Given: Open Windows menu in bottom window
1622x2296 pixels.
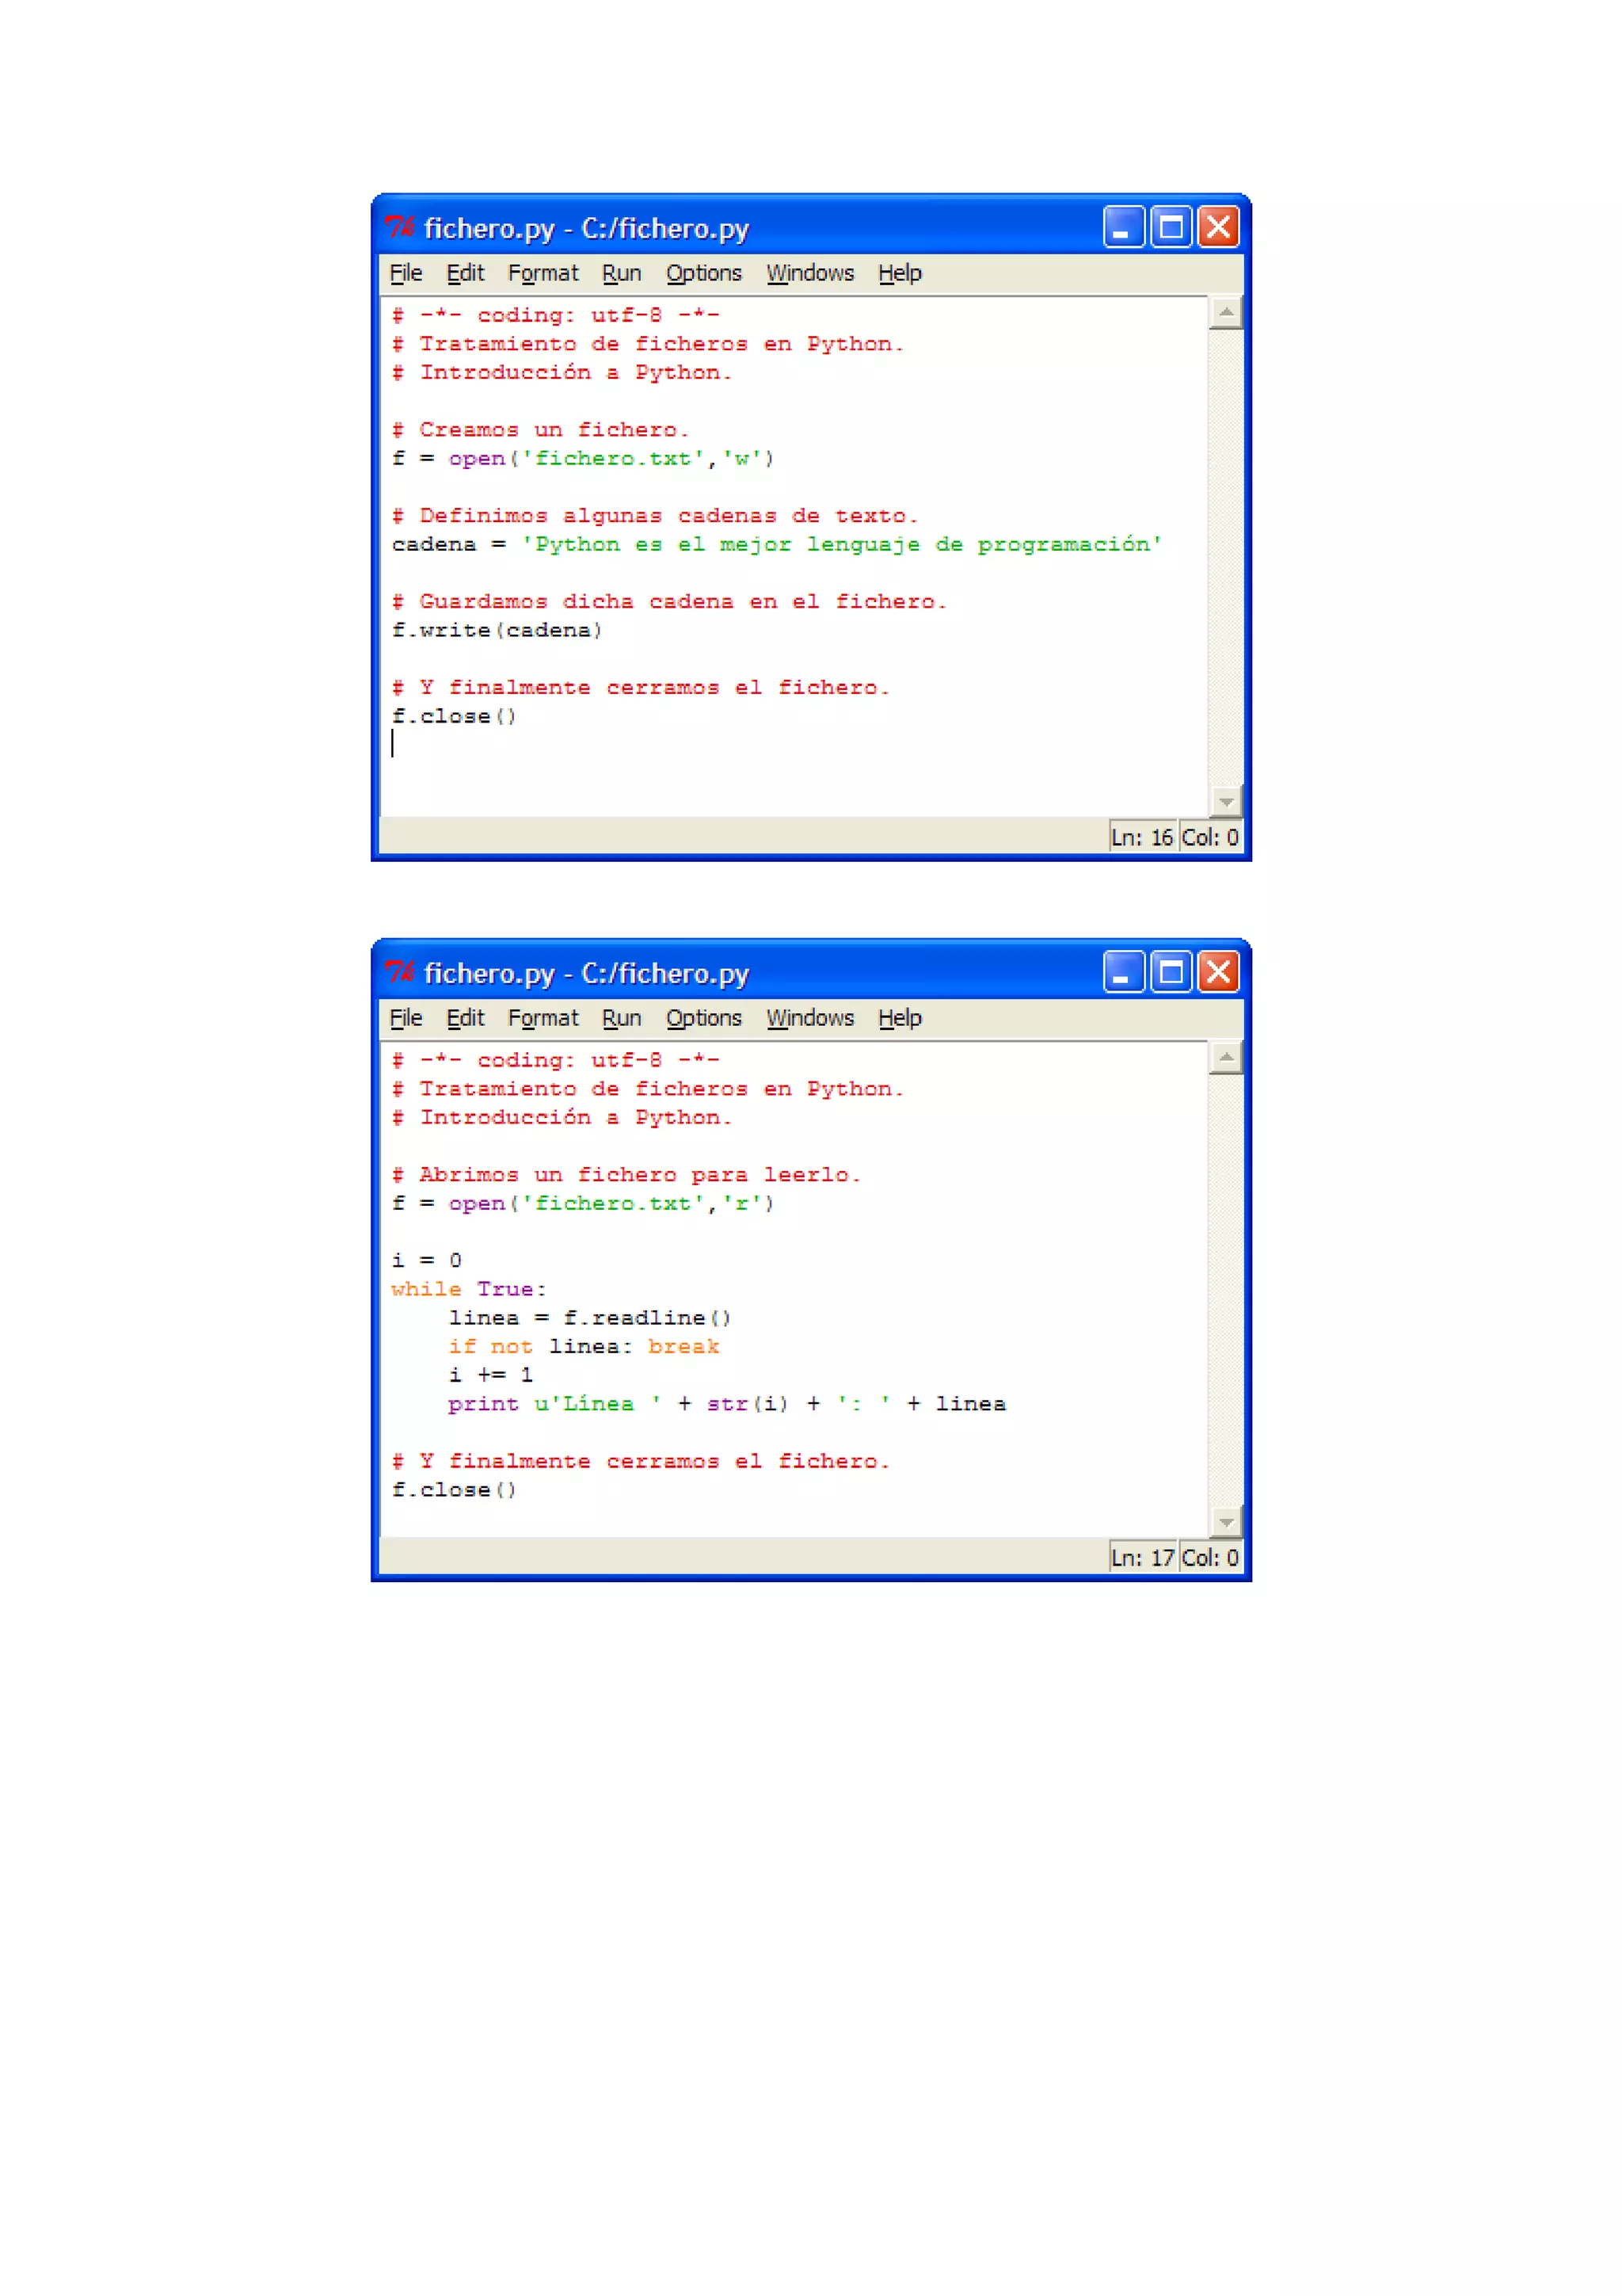Looking at the screenshot, I should [x=809, y=1018].
